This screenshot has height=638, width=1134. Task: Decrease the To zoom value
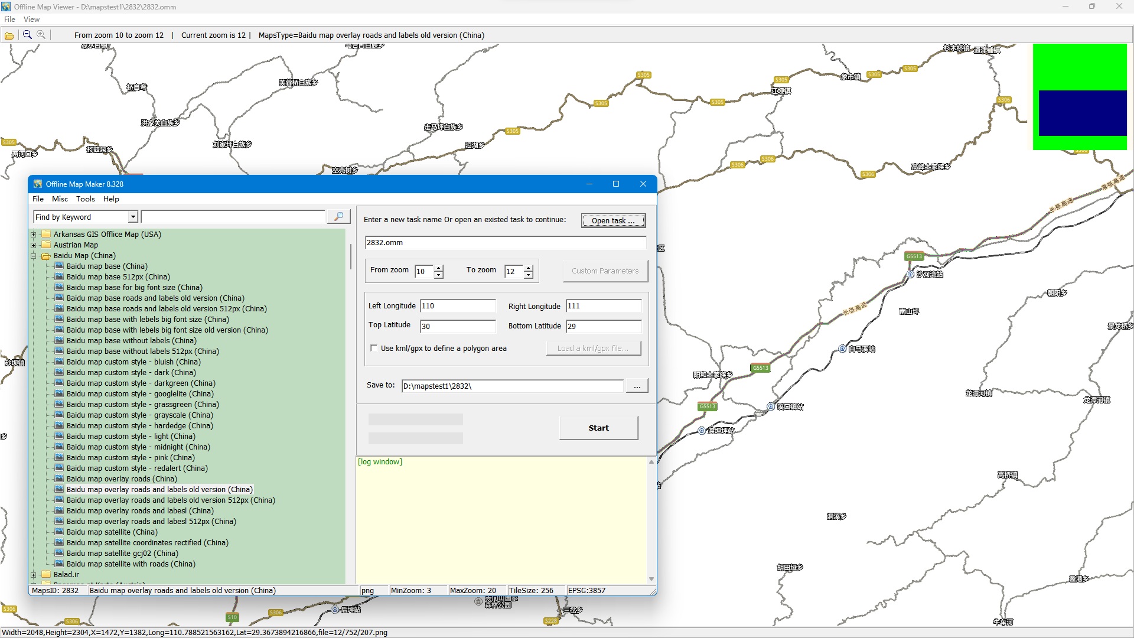[x=529, y=275]
